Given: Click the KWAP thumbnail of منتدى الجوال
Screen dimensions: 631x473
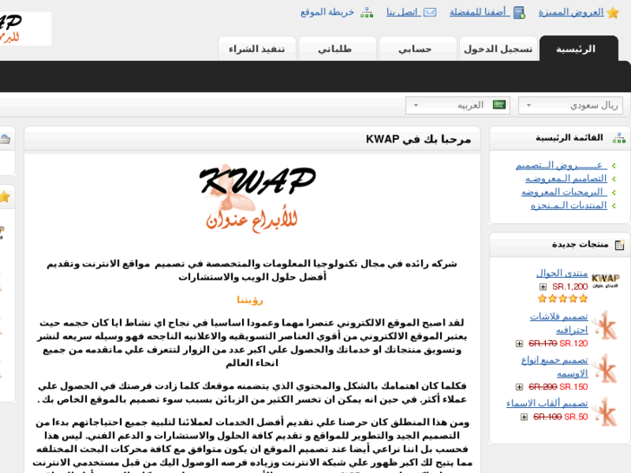Looking at the screenshot, I should pyautogui.click(x=605, y=280).
